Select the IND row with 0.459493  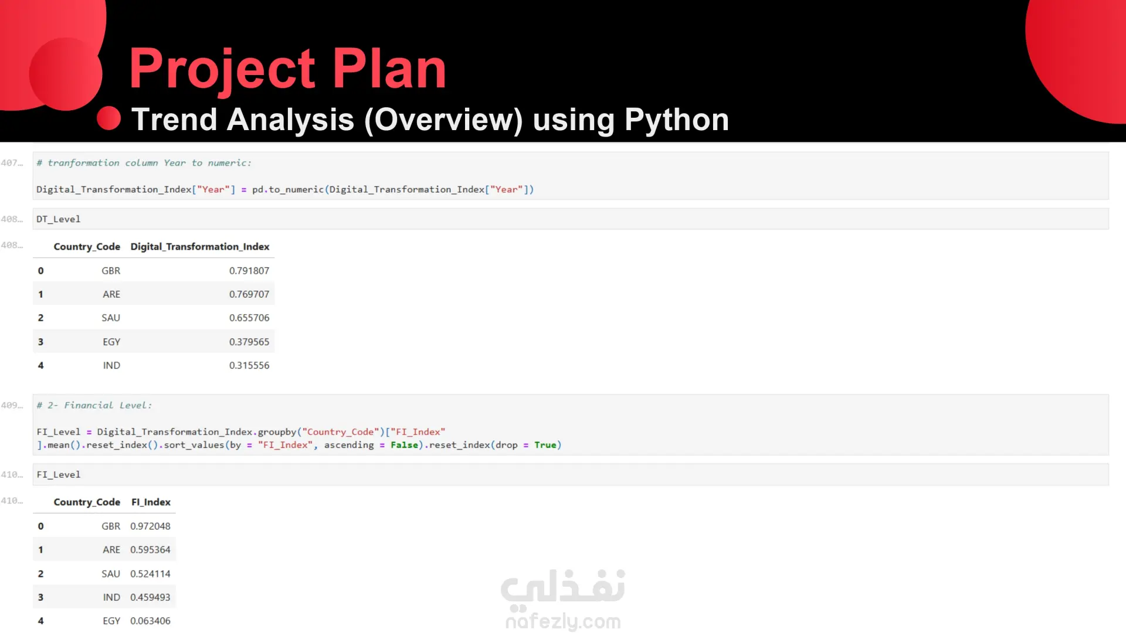[x=104, y=597]
